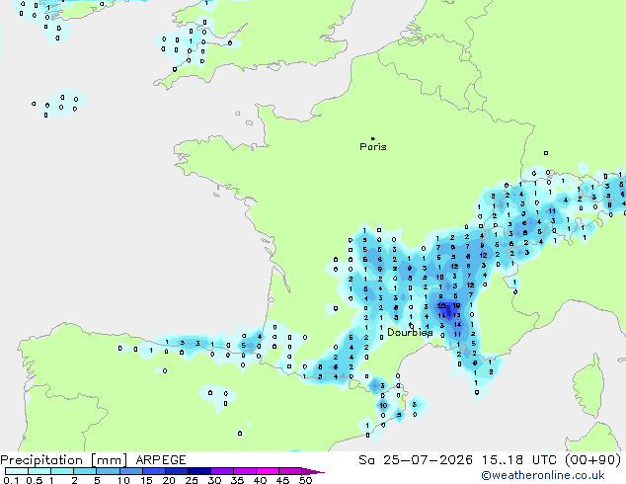Click the ARPEGE model name label
Screen dimensions: 626x484
click(x=161, y=460)
